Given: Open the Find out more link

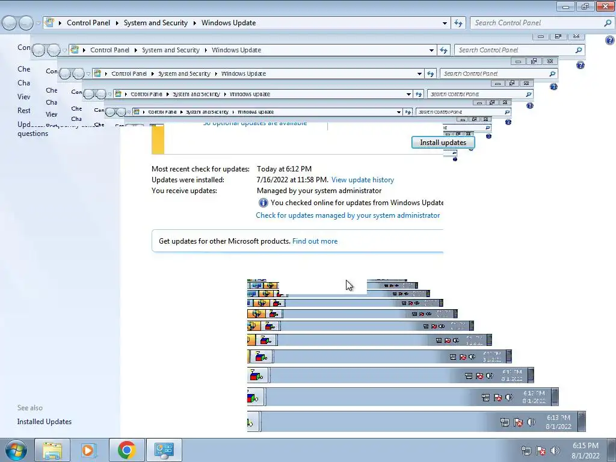Looking at the screenshot, I should (x=315, y=241).
